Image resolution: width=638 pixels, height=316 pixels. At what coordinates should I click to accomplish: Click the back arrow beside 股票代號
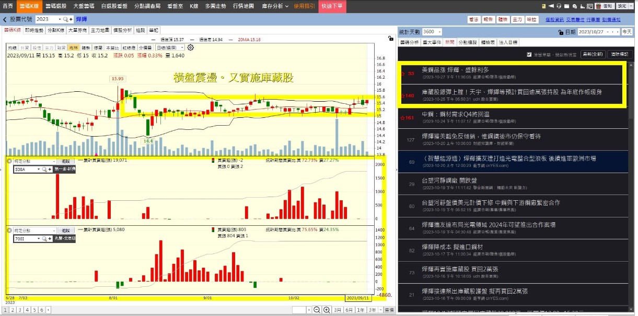[x=5, y=19]
